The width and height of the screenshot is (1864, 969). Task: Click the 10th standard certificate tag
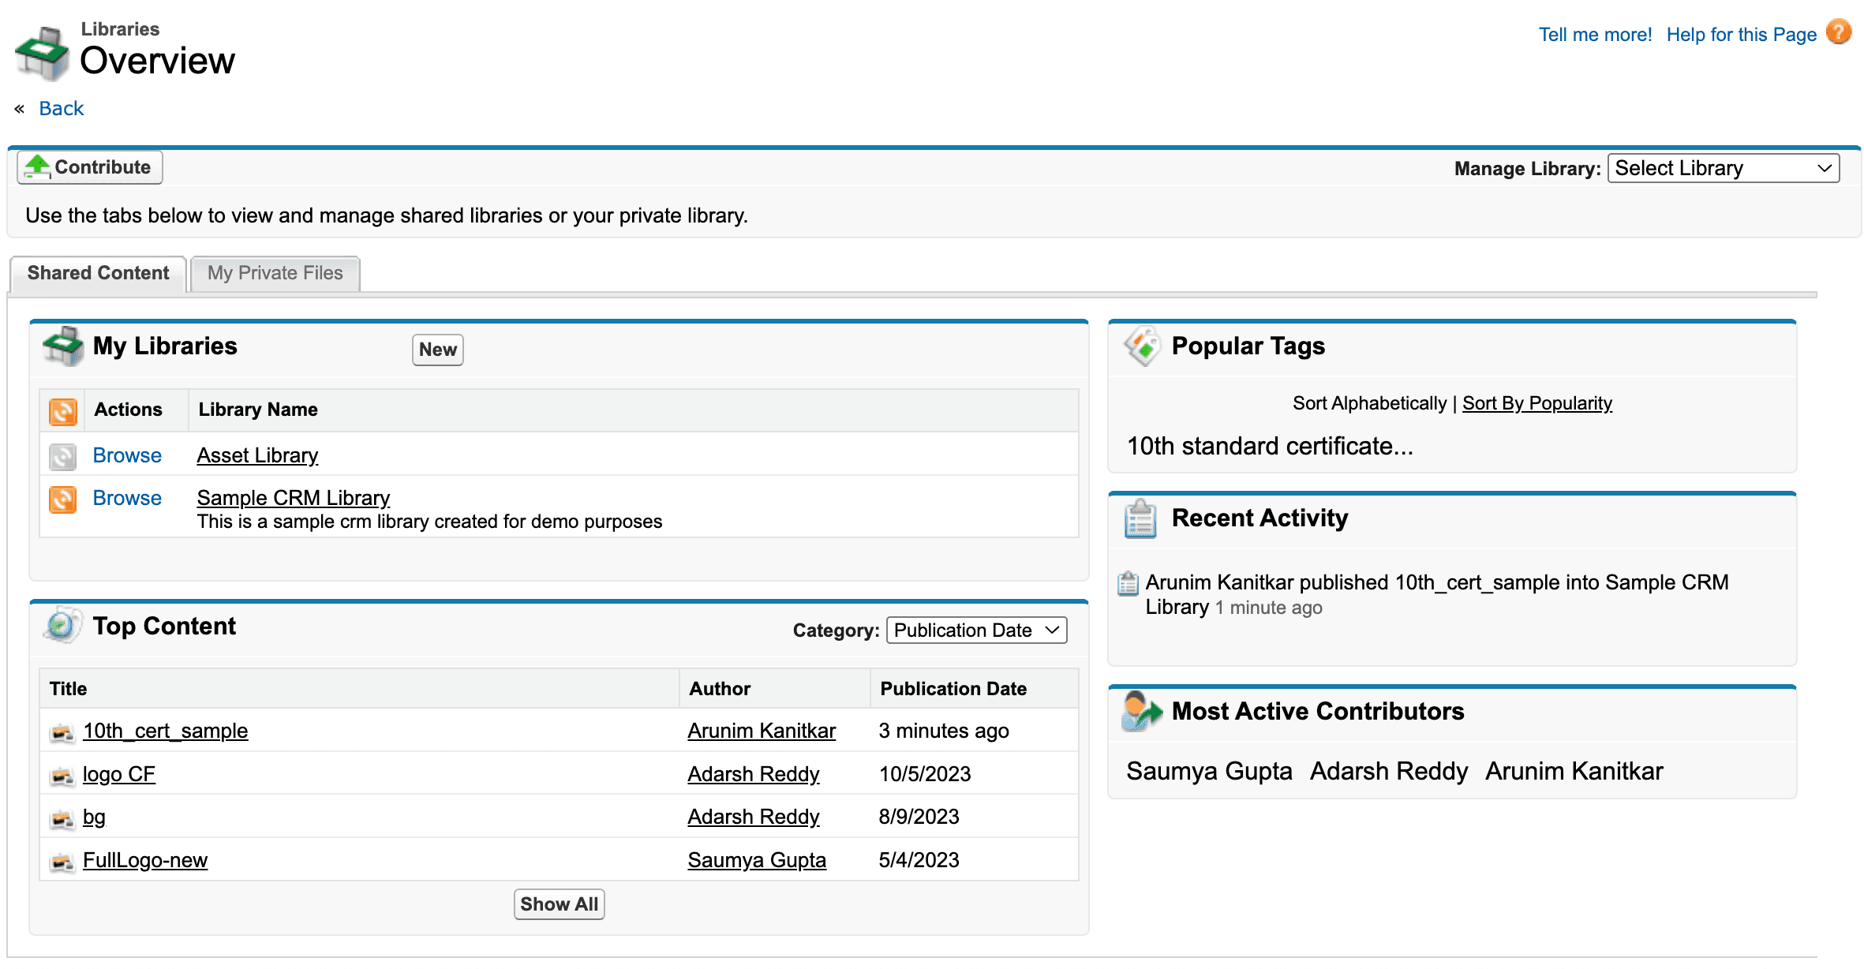(x=1269, y=446)
